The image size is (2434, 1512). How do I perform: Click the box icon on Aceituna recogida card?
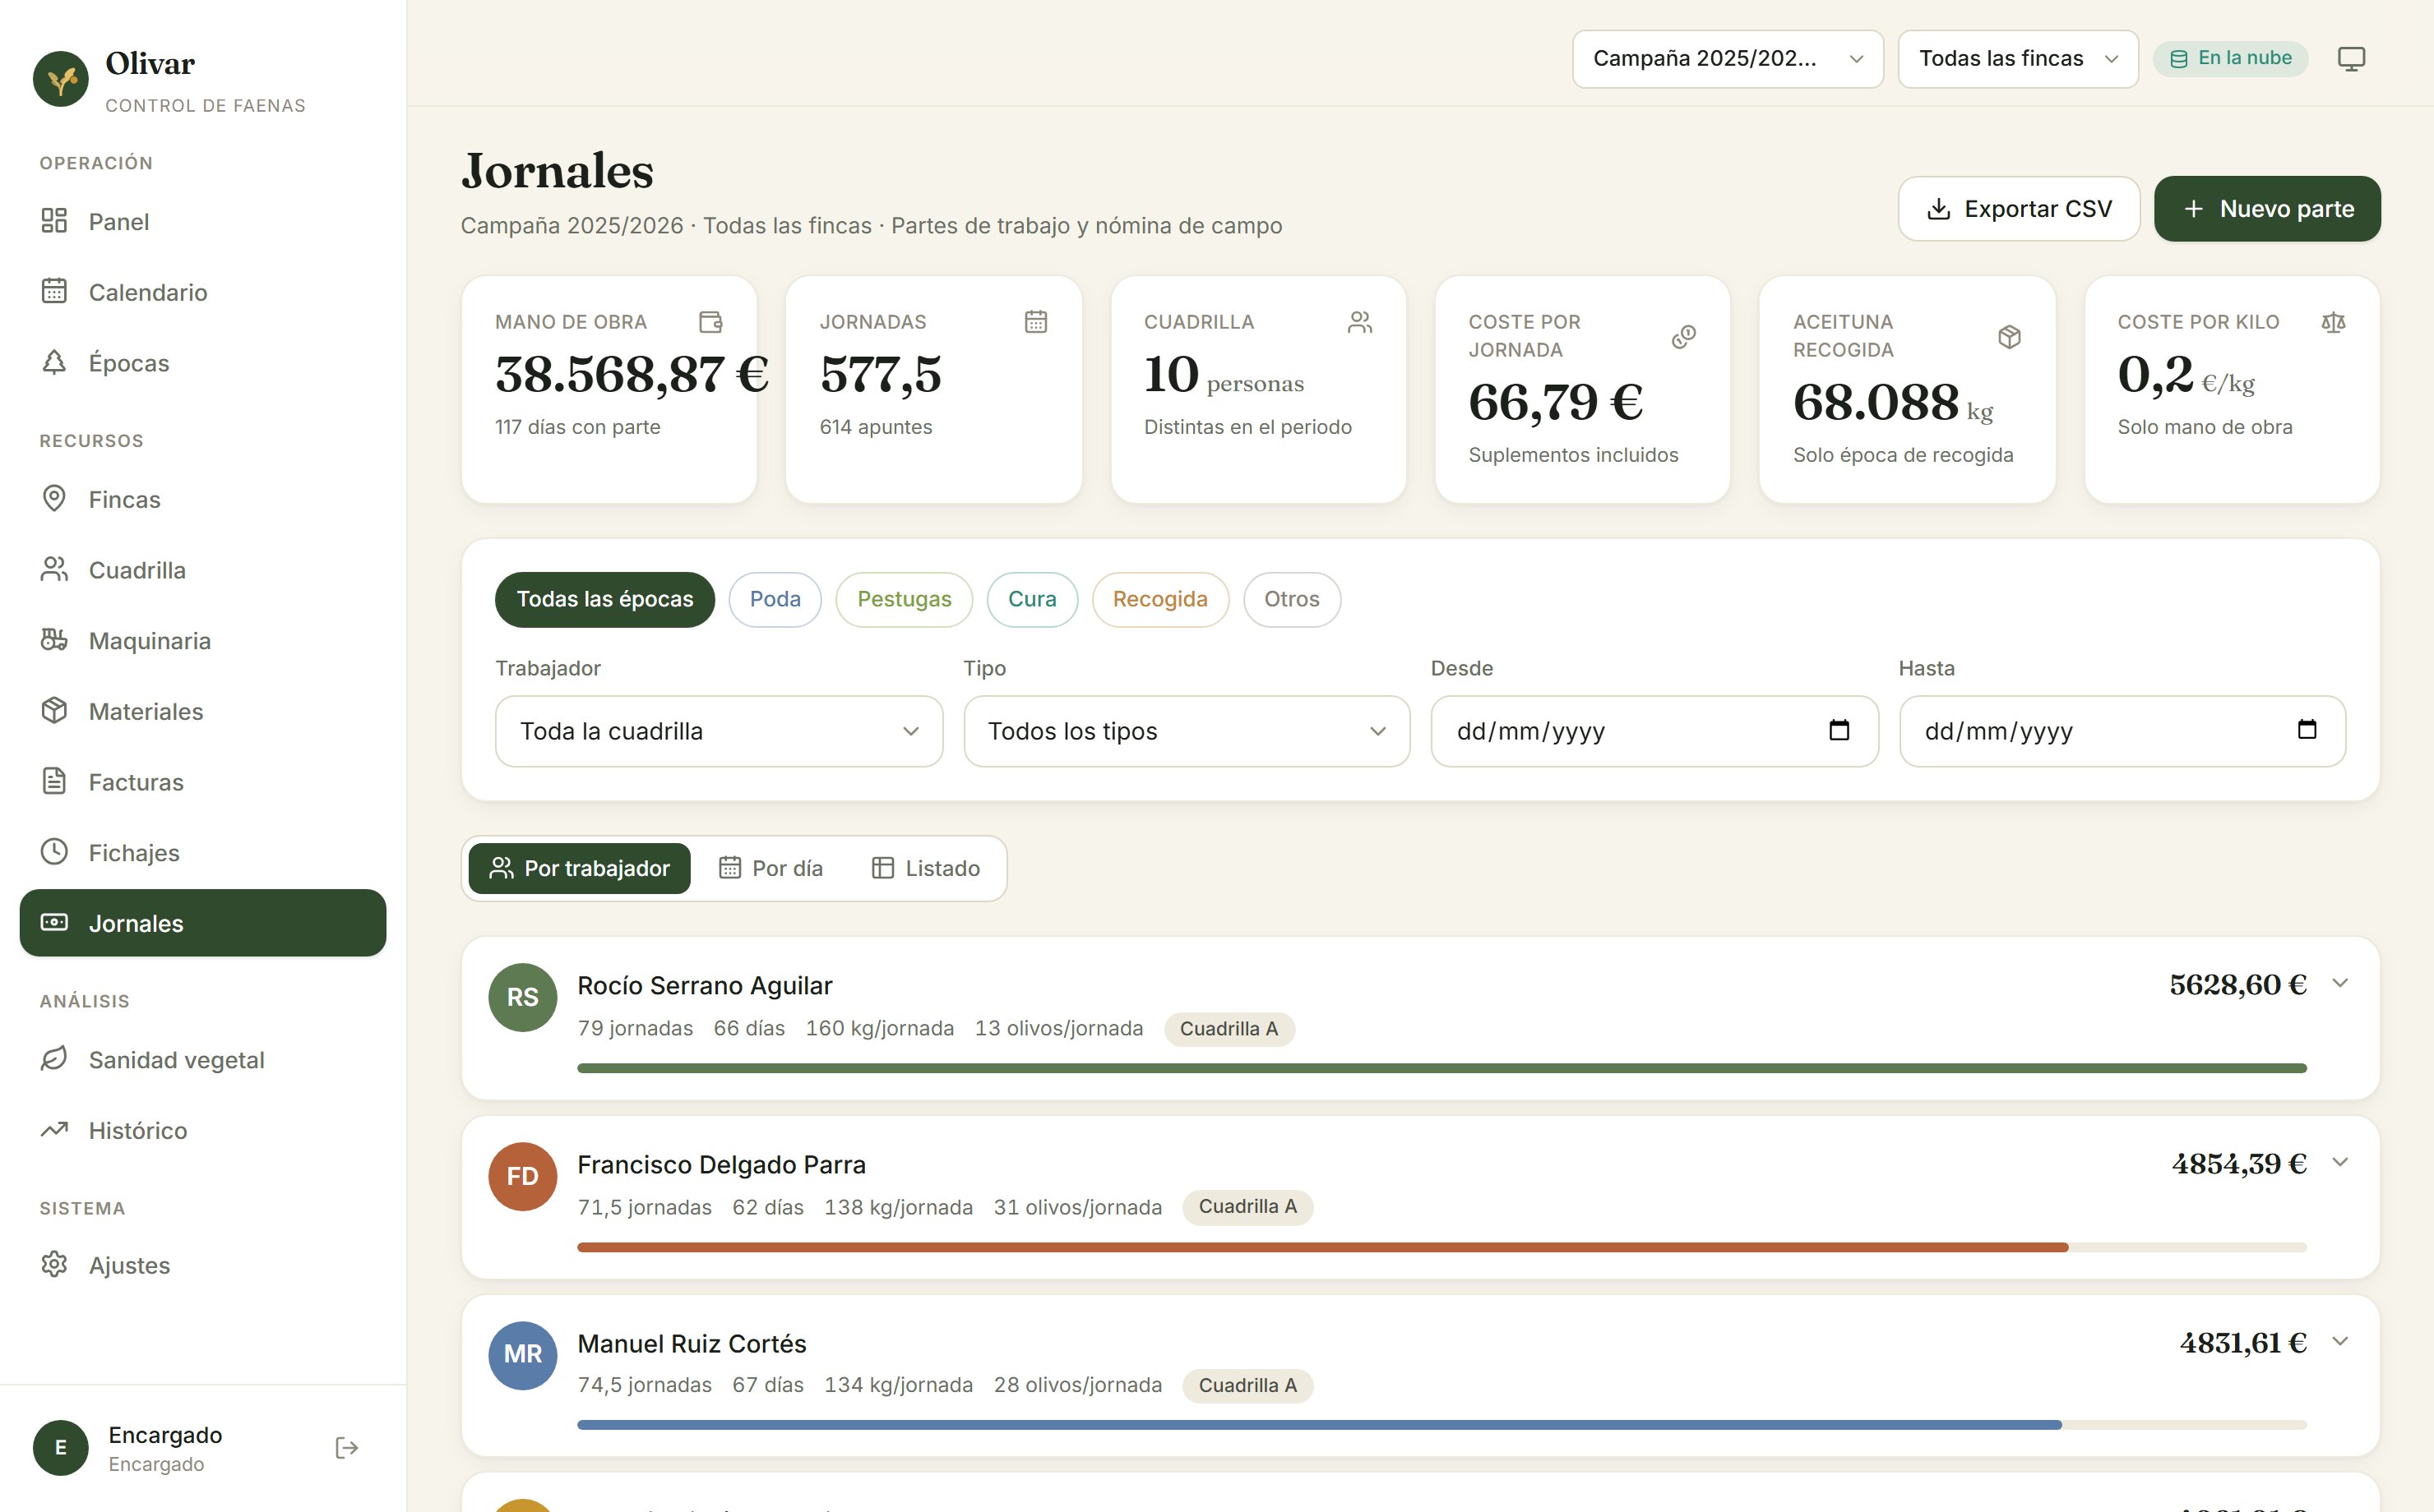click(x=2009, y=337)
